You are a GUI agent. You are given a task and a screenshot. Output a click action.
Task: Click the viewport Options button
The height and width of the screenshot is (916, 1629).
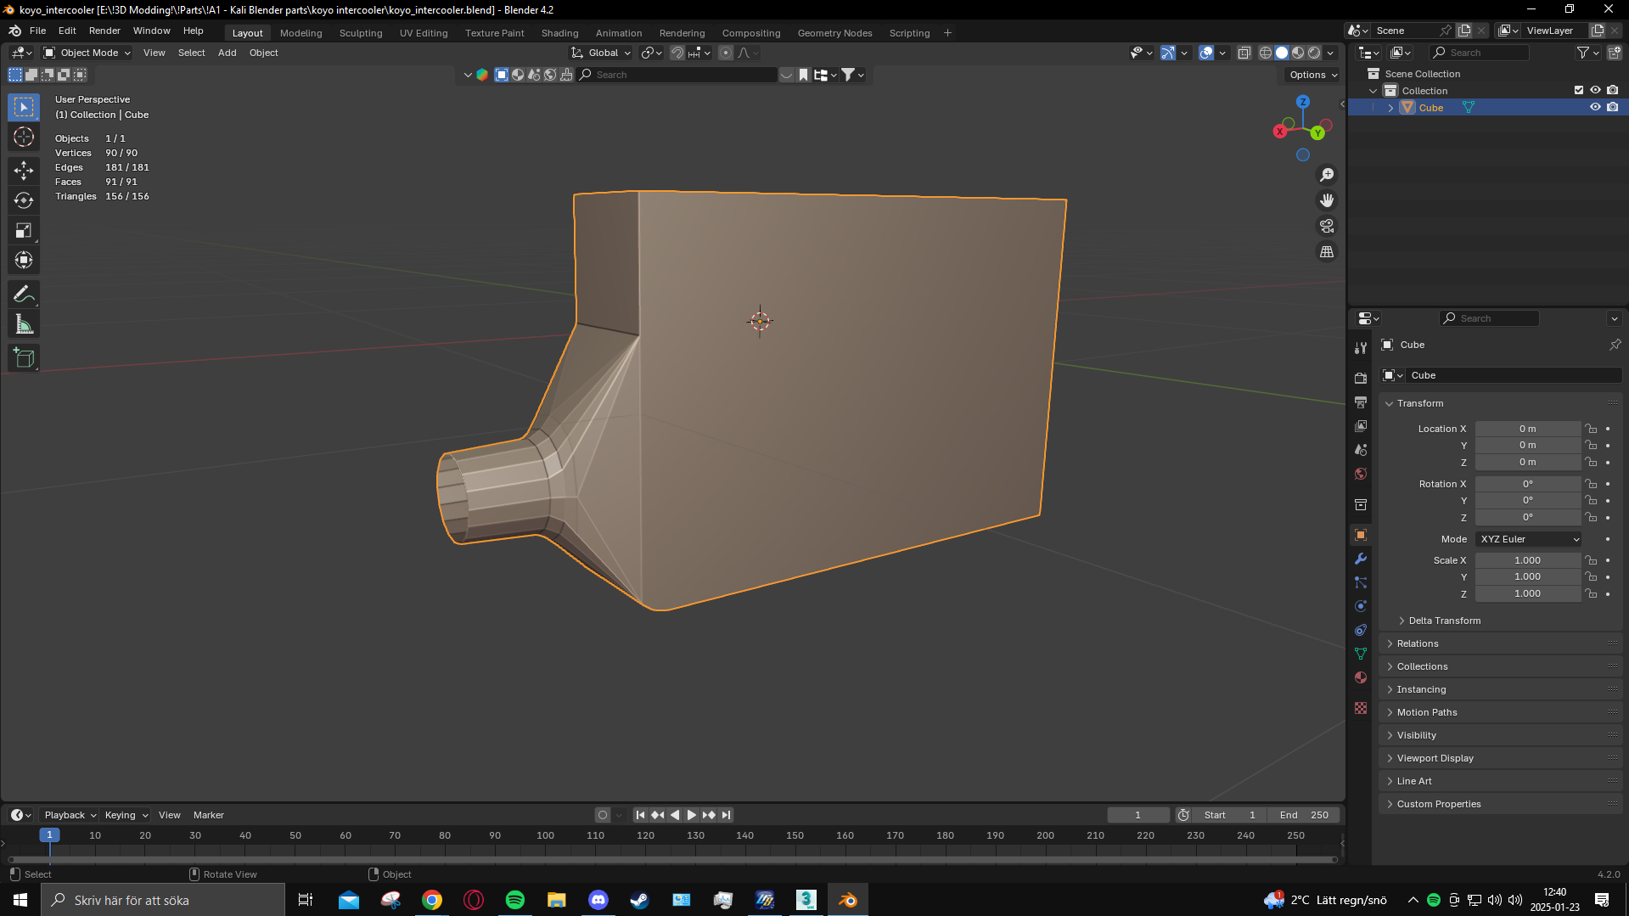pos(1312,75)
